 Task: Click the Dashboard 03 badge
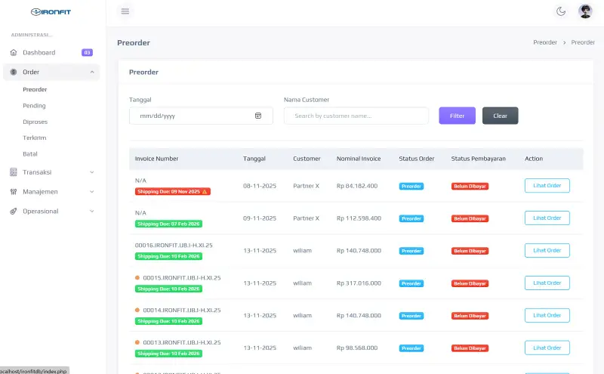coord(87,52)
